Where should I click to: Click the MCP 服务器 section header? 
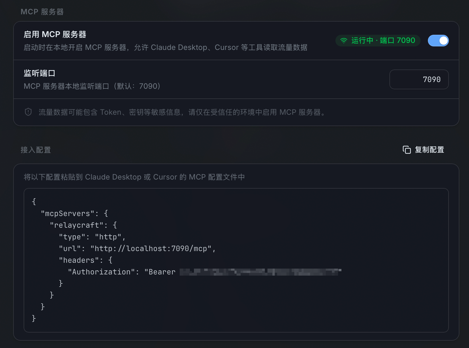point(42,11)
